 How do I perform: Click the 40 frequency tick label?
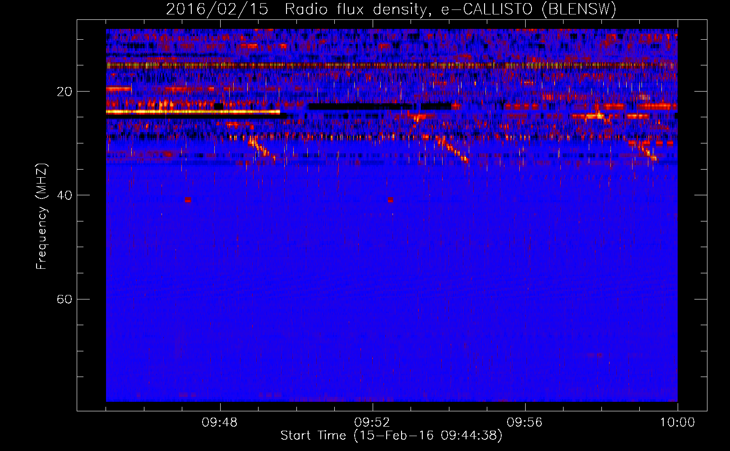point(64,195)
